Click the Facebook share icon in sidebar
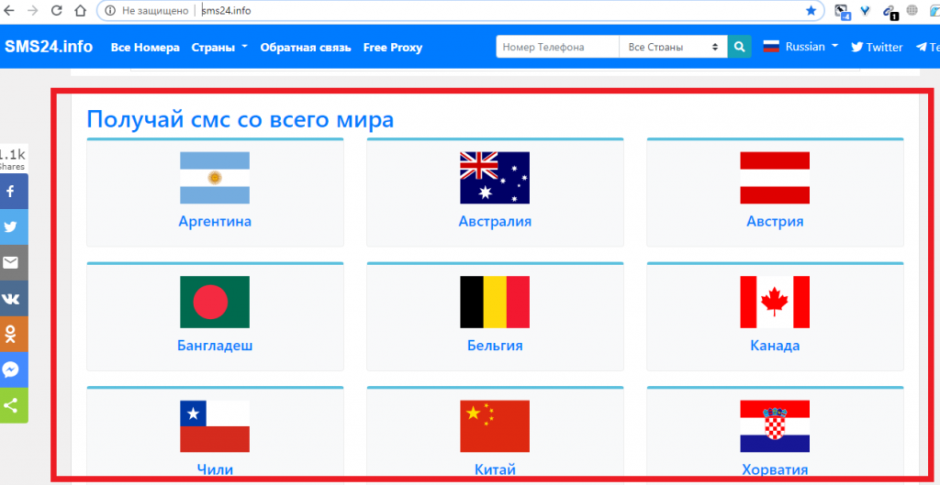940x485 pixels. (12, 192)
